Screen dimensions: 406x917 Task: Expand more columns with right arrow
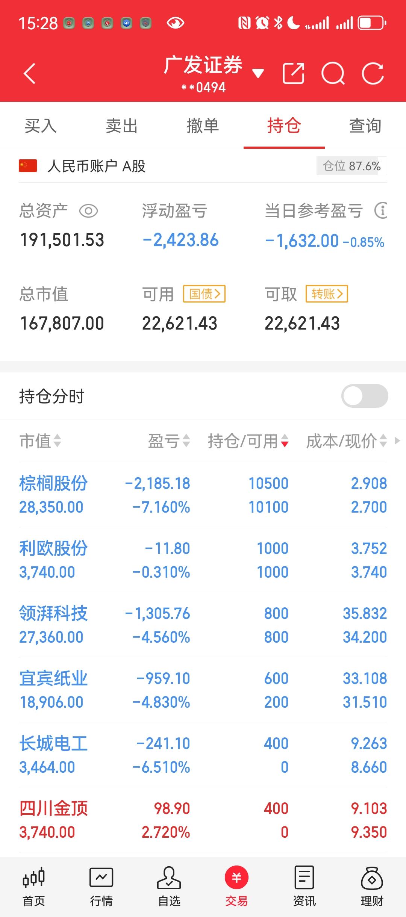[x=397, y=440]
